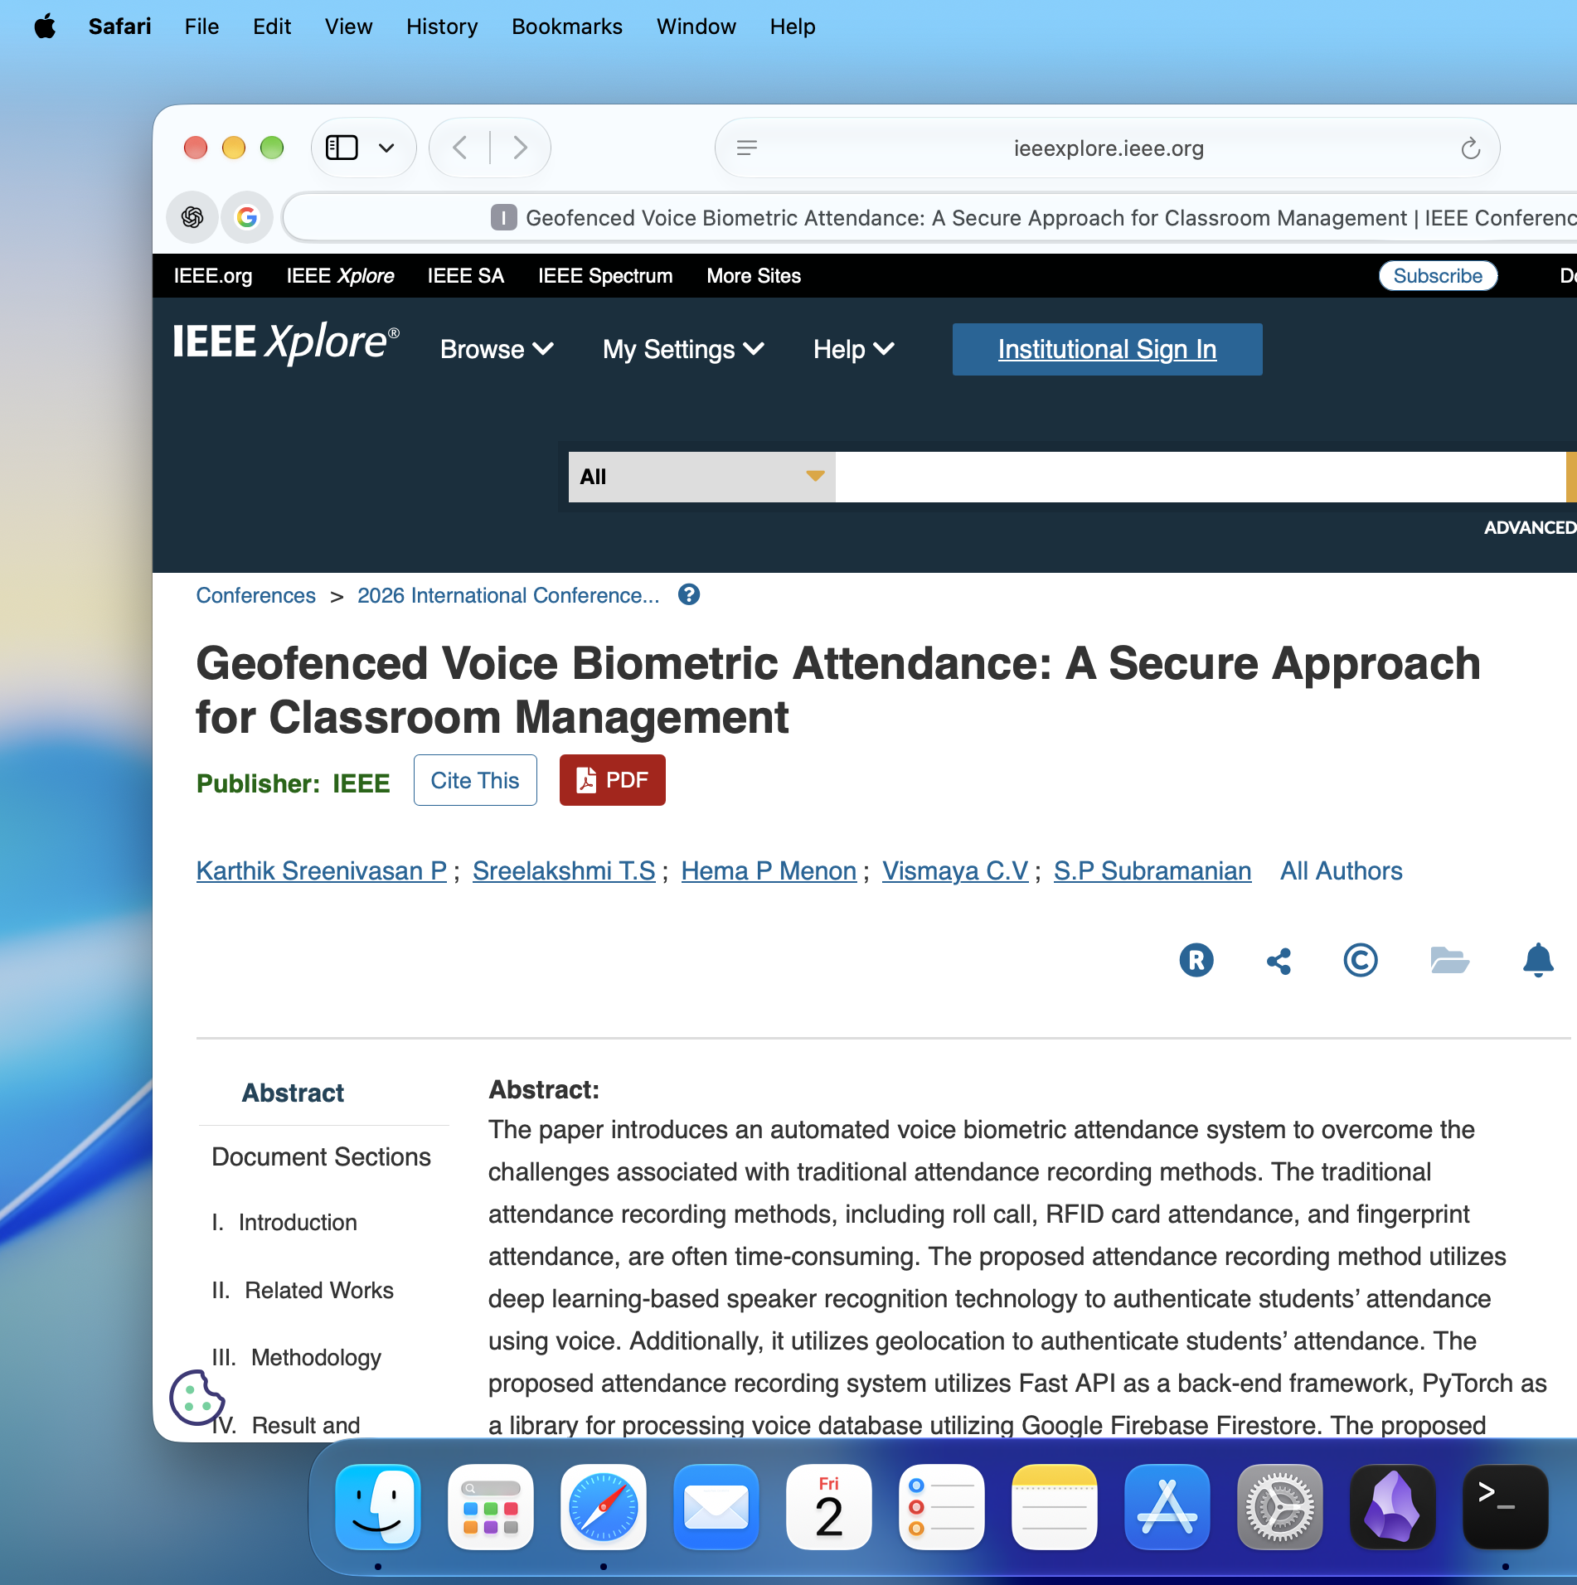
Task: Open the Conferences breadcrumb link
Action: pos(255,595)
